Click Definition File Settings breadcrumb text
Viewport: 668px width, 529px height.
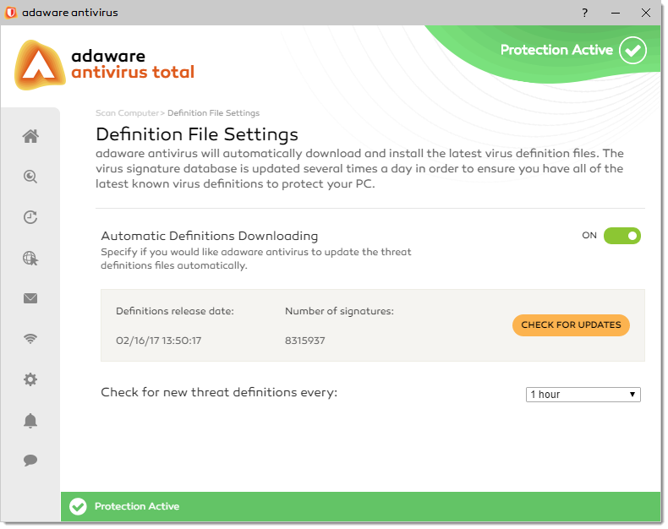tap(213, 113)
